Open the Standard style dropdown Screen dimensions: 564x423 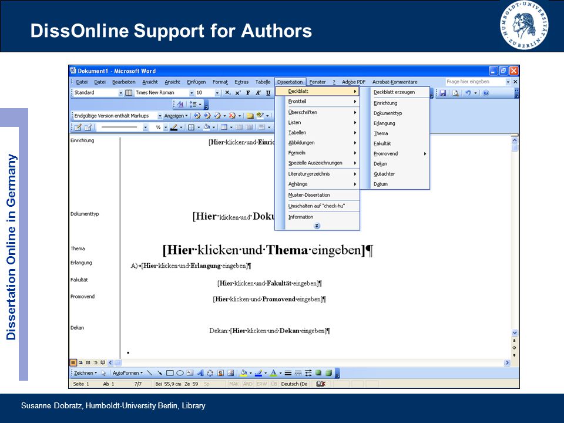point(120,93)
